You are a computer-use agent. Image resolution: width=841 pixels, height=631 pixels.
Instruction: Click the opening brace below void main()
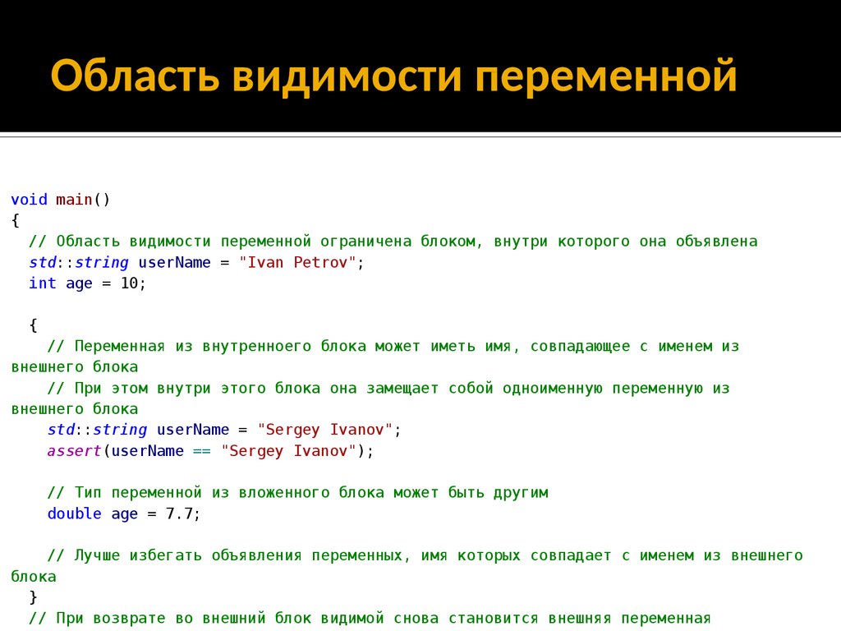click(x=15, y=221)
